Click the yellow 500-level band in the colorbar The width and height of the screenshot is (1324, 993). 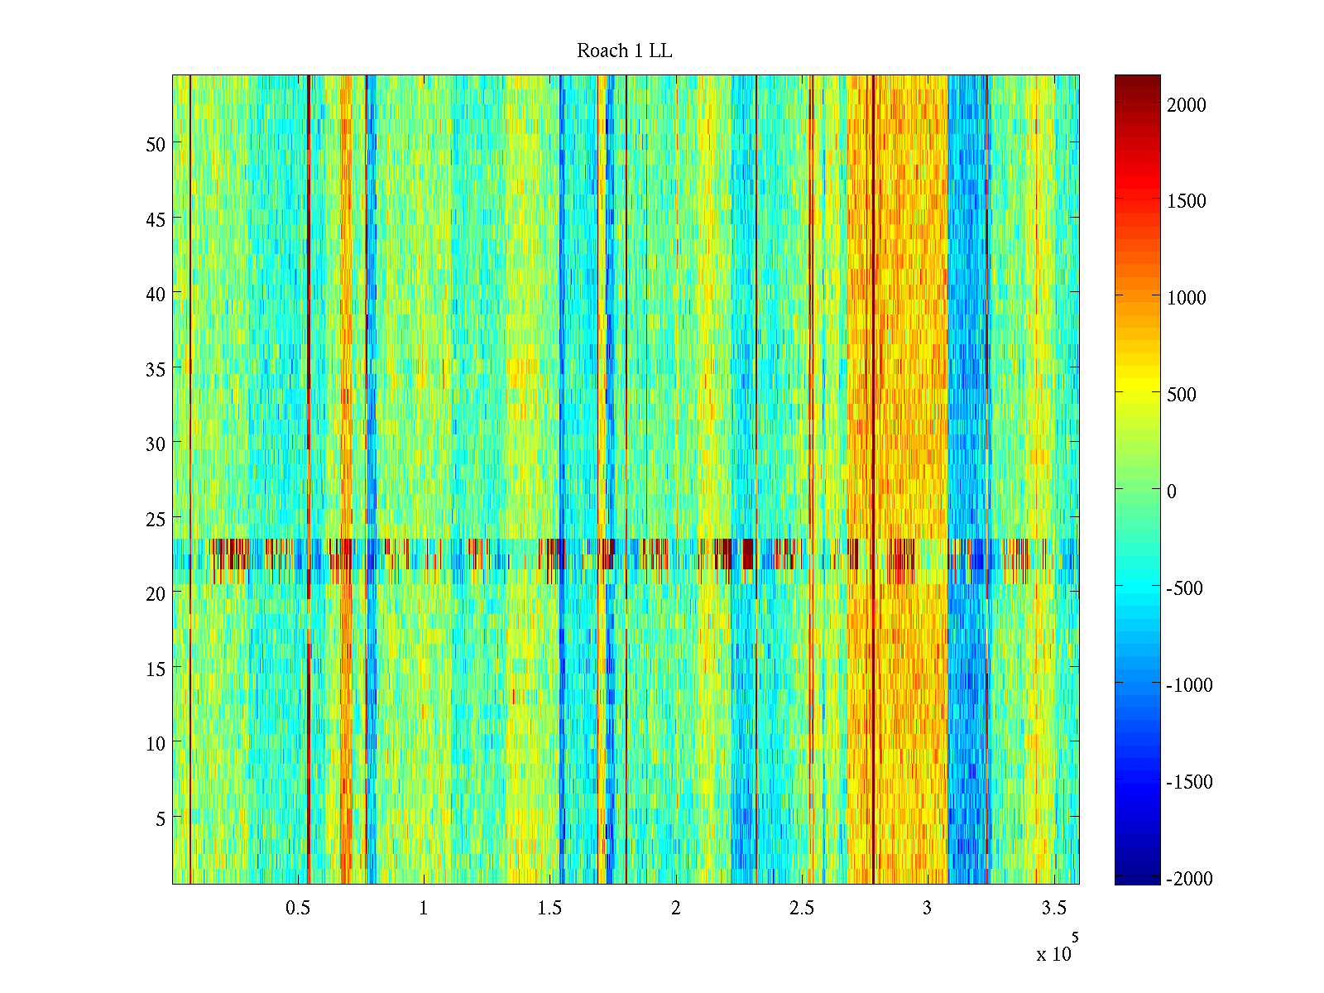[x=1137, y=394]
